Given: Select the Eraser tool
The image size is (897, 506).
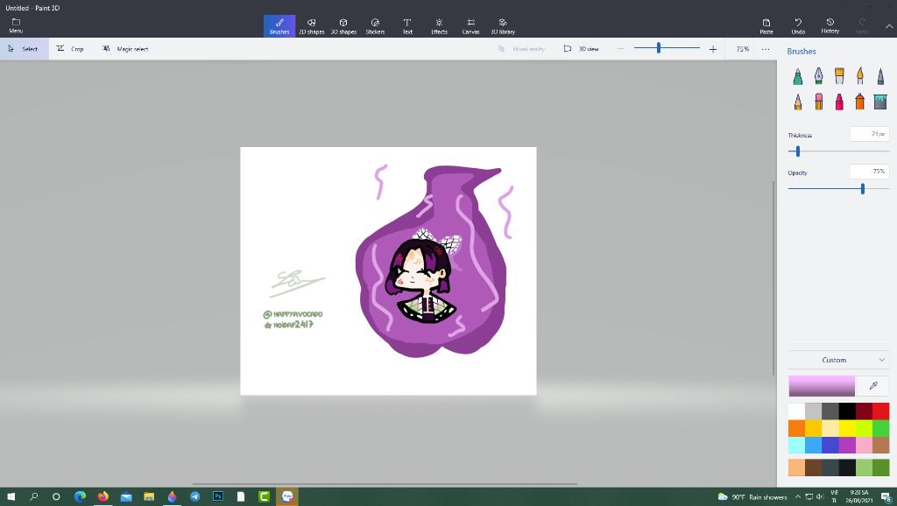Looking at the screenshot, I should click(x=819, y=102).
